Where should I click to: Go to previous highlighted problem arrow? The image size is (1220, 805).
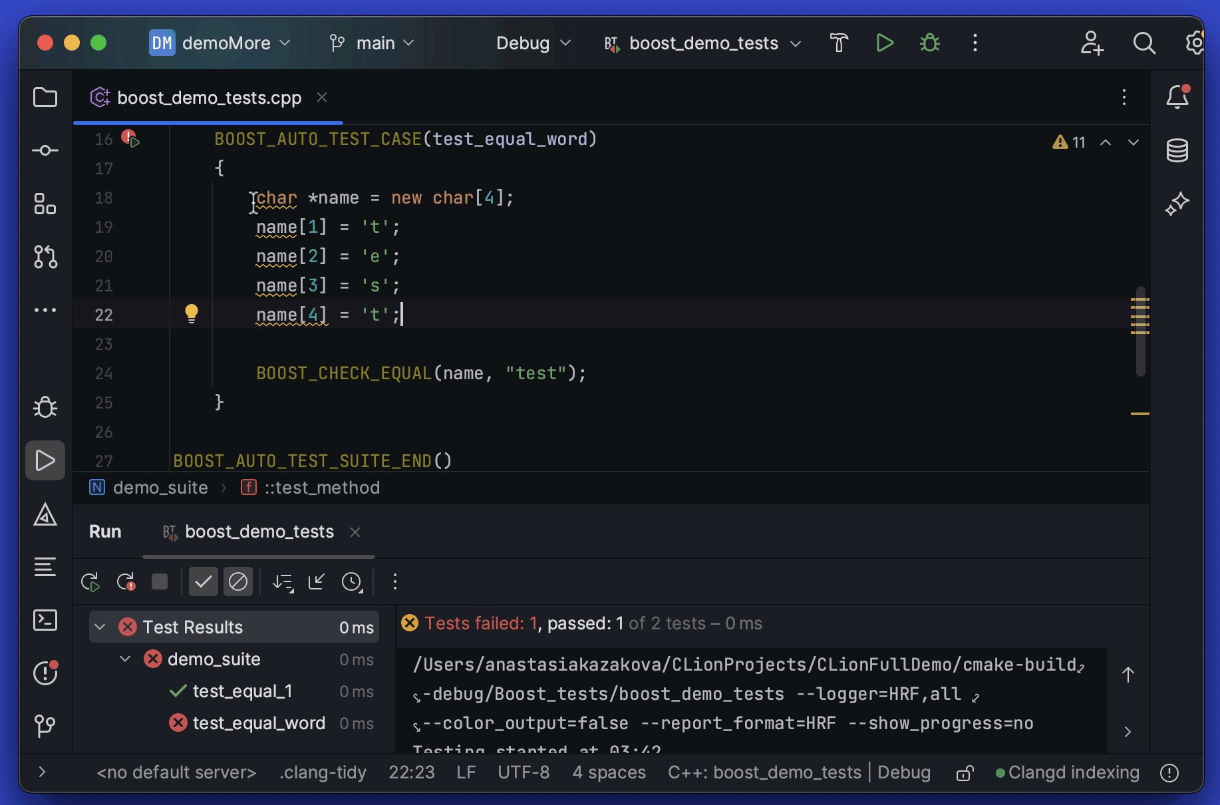pyautogui.click(x=1106, y=142)
